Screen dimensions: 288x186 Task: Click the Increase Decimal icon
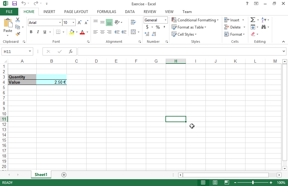coord(147,34)
